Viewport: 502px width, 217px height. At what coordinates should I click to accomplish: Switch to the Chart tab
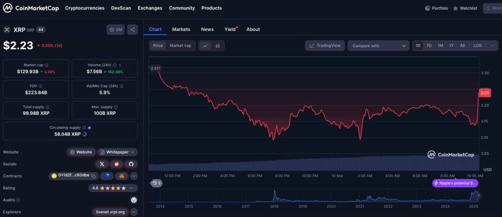tap(155, 29)
